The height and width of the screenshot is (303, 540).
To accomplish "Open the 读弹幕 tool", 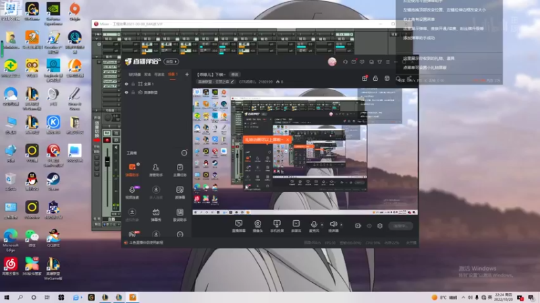I will [180, 193].
